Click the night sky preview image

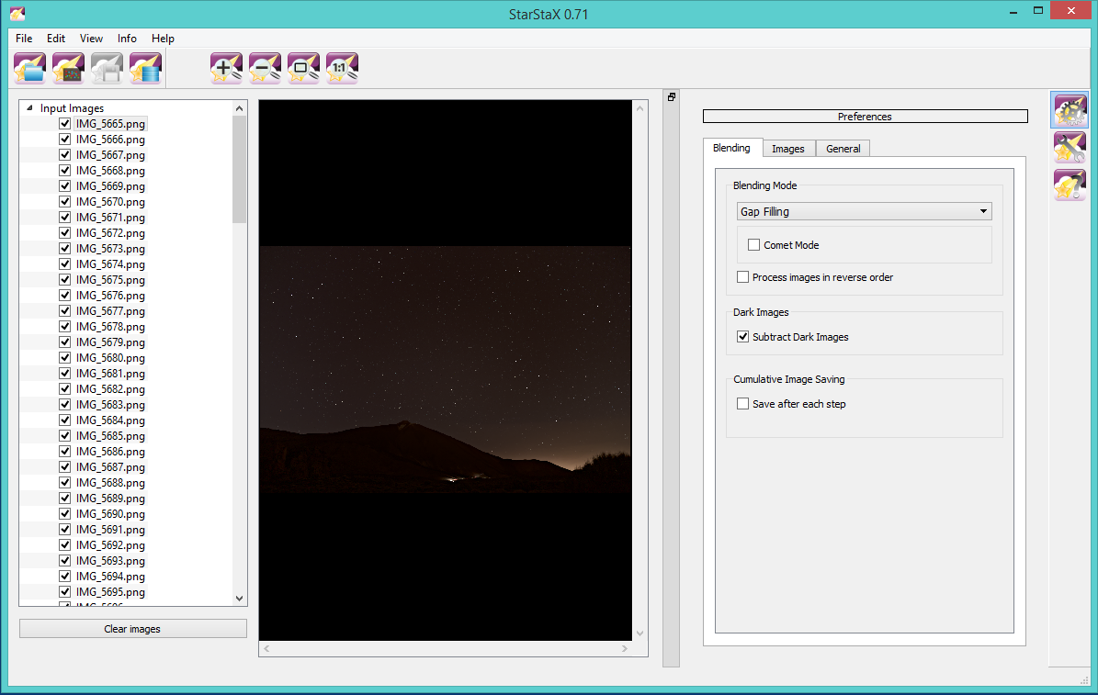point(446,369)
